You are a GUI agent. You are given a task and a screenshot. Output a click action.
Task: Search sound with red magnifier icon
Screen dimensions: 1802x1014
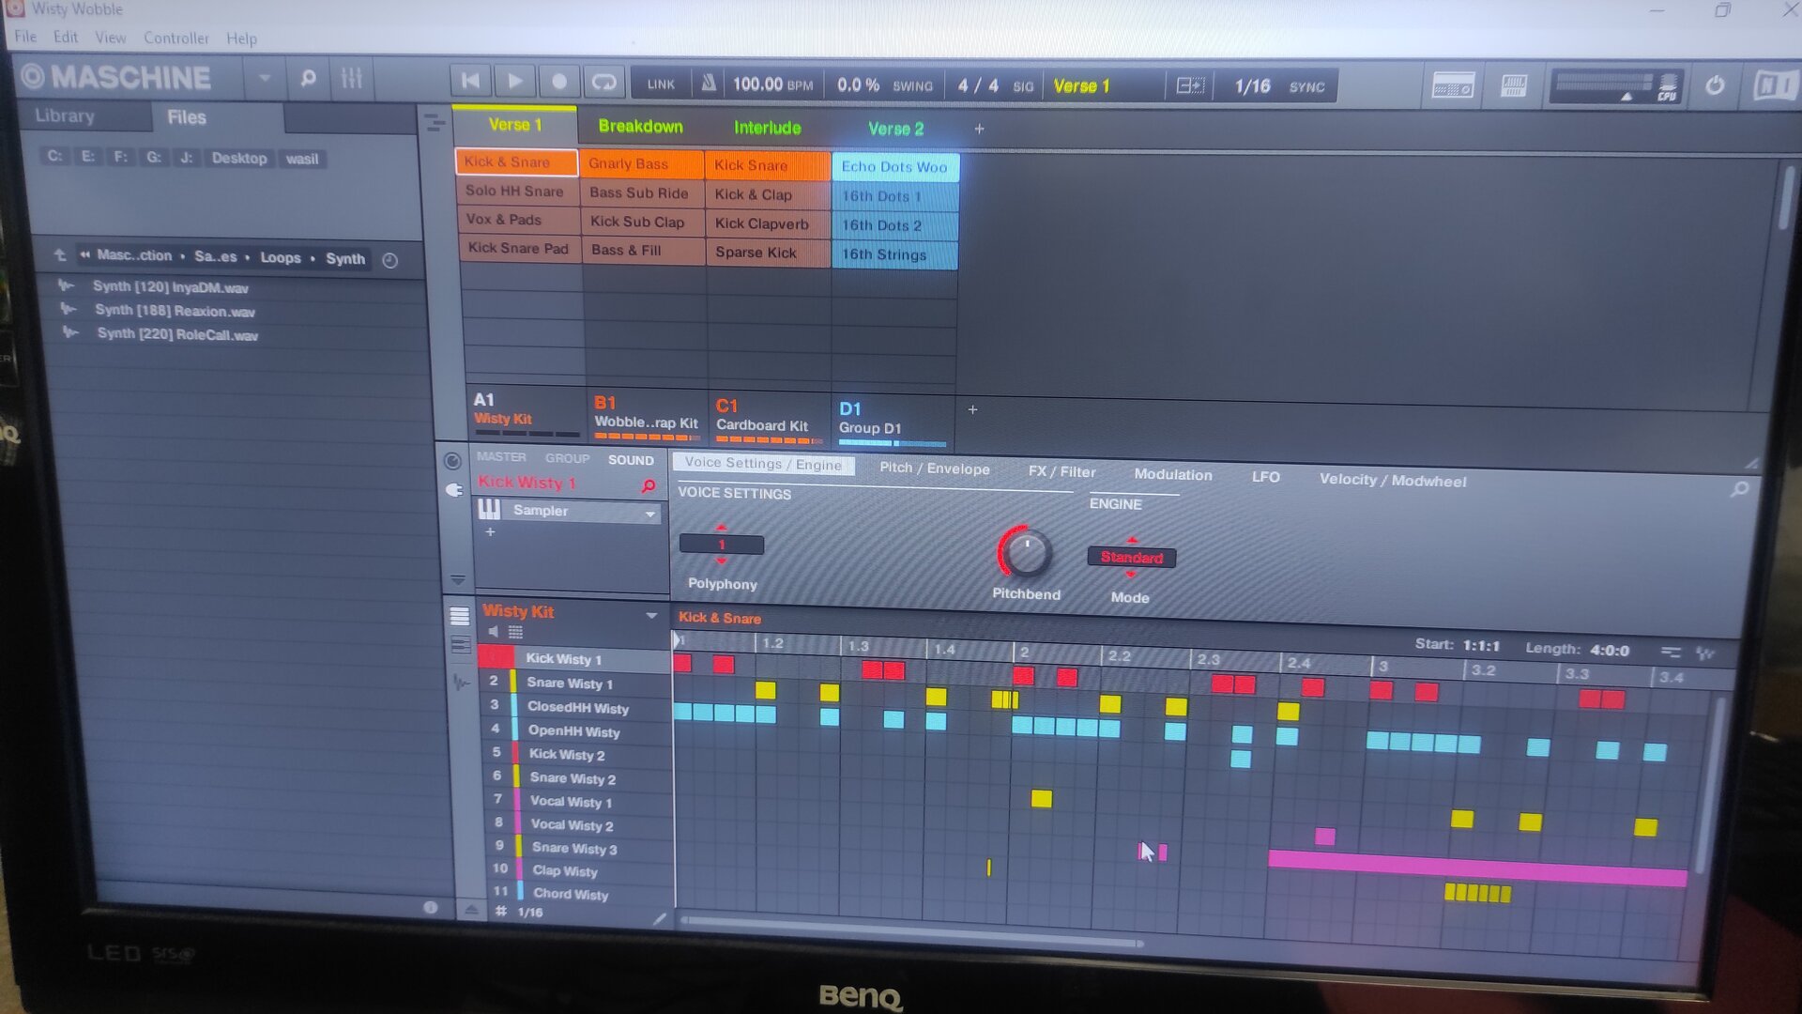click(648, 485)
